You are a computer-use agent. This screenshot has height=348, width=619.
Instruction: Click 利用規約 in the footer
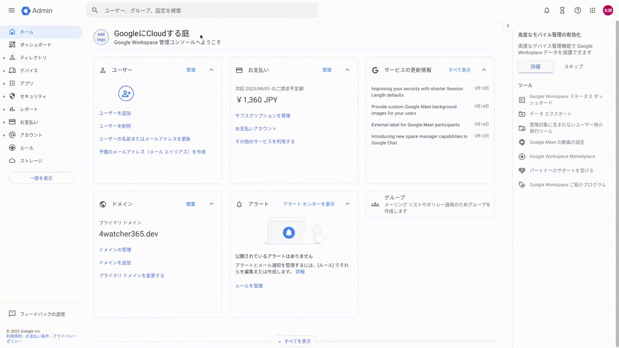pos(14,336)
